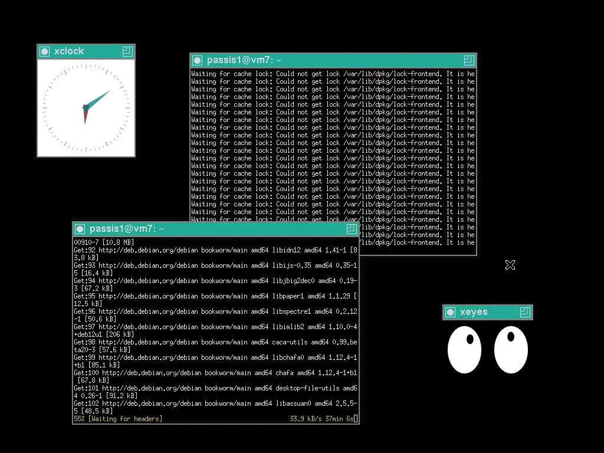This screenshot has width=604, height=453.
Task: Click the "55% [Waiting for headers]" status
Action: coord(118,419)
